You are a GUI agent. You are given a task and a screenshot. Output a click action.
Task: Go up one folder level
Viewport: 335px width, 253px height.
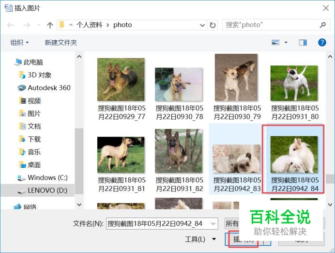click(50, 25)
